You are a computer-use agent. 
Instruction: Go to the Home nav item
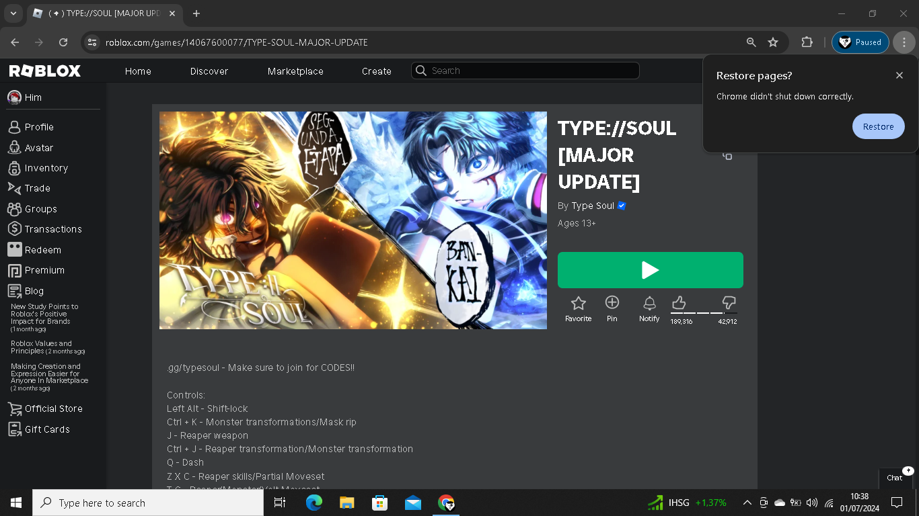pyautogui.click(x=138, y=71)
